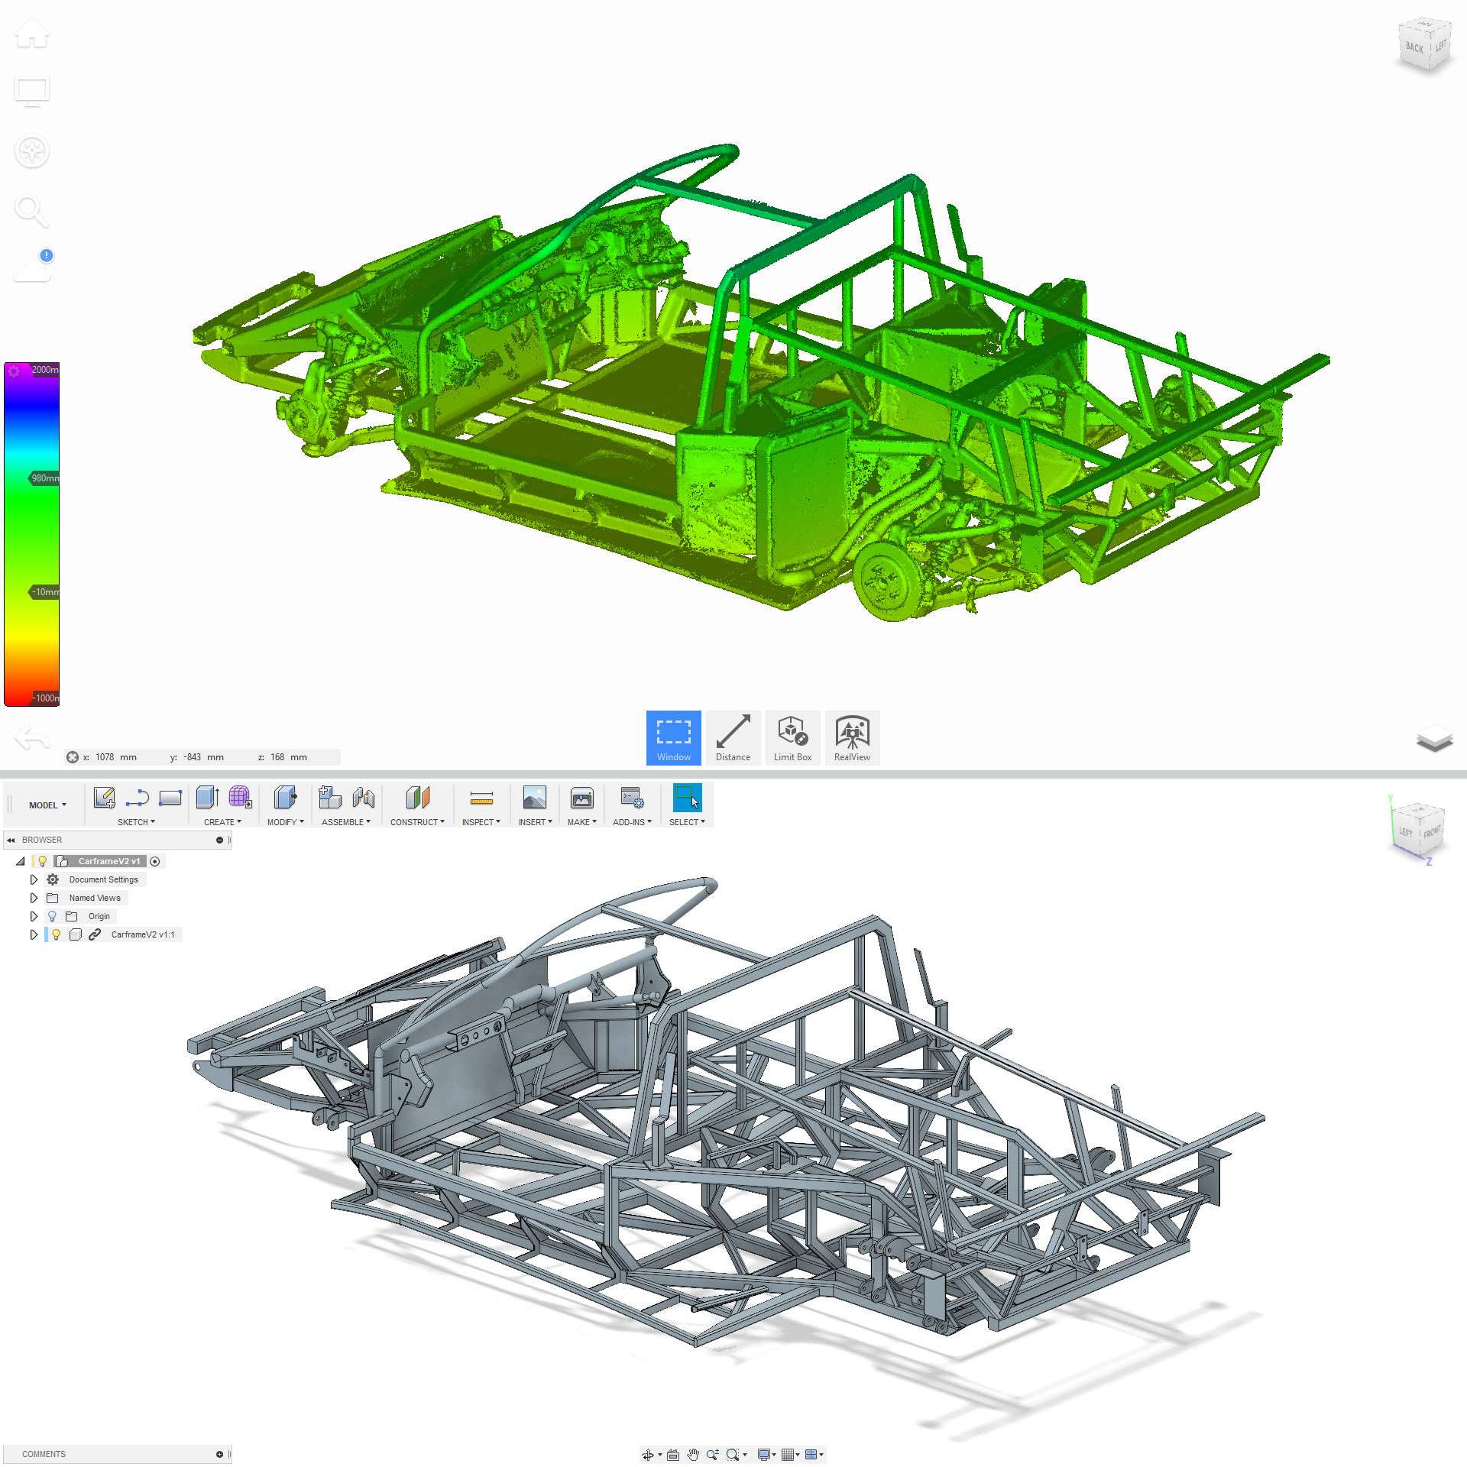The image size is (1467, 1467).
Task: Open the MODEL workspace dropdown
Action: [47, 805]
